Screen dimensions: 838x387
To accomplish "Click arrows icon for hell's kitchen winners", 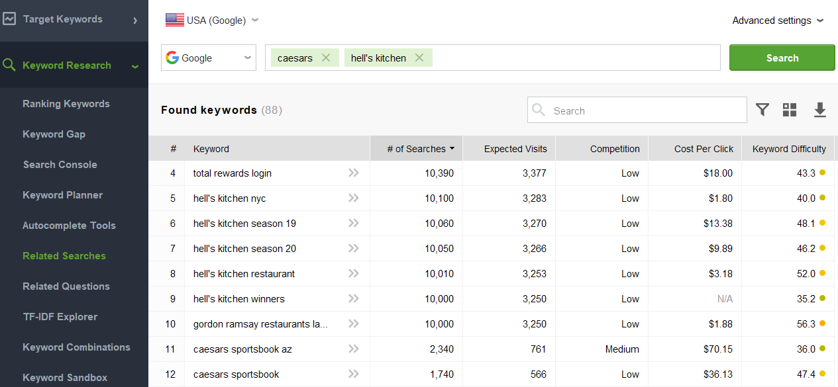I will tap(354, 298).
